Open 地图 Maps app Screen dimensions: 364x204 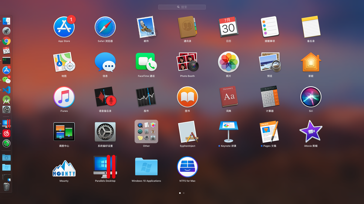pyautogui.click(x=64, y=62)
